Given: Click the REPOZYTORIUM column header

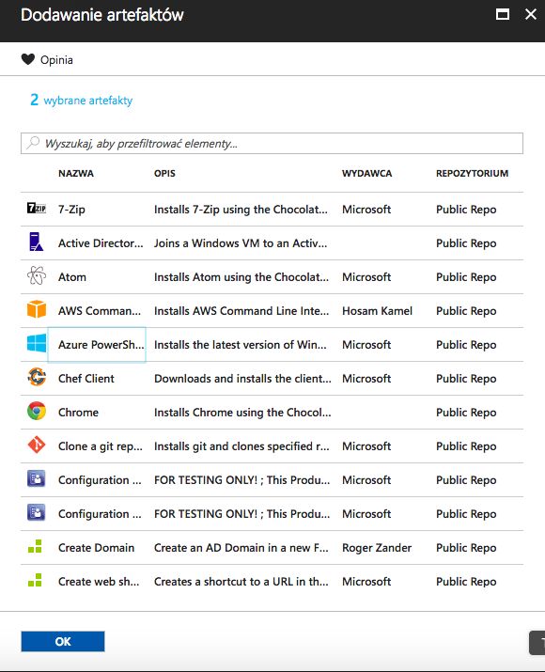Looking at the screenshot, I should 472,174.
